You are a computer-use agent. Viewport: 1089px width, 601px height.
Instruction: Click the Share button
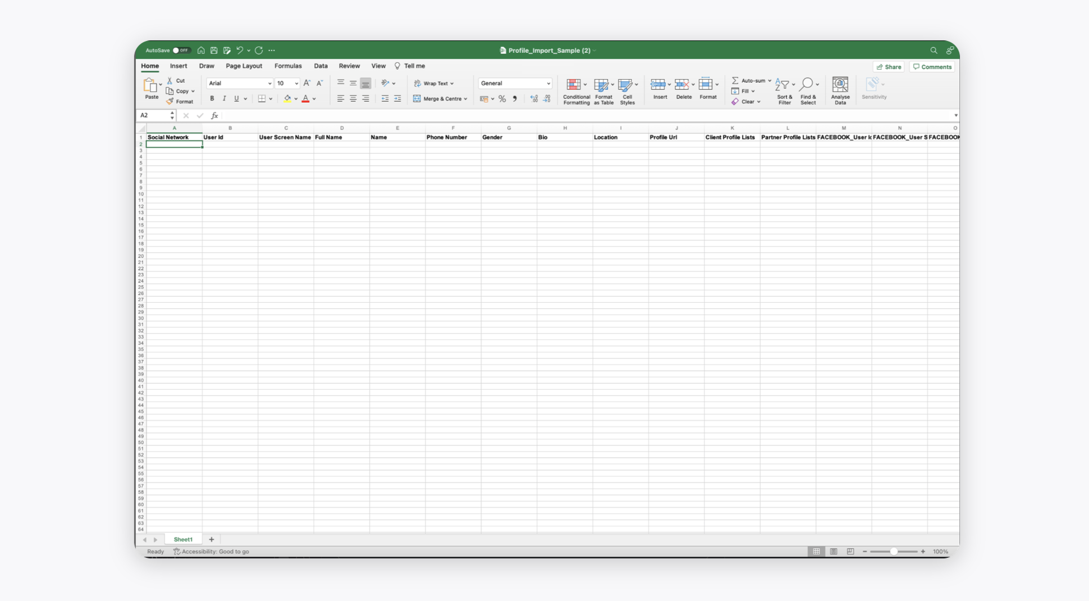click(x=889, y=67)
